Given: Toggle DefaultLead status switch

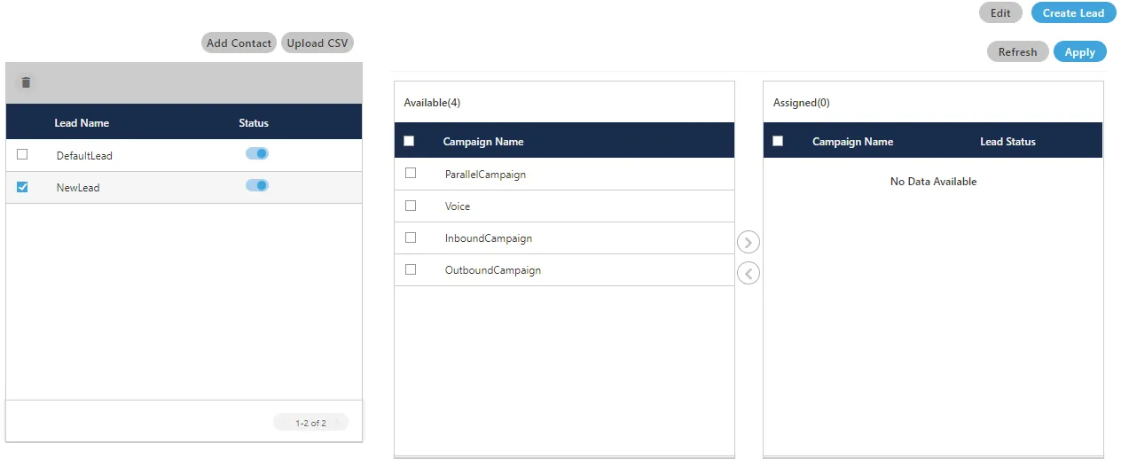Looking at the screenshot, I should click(257, 153).
